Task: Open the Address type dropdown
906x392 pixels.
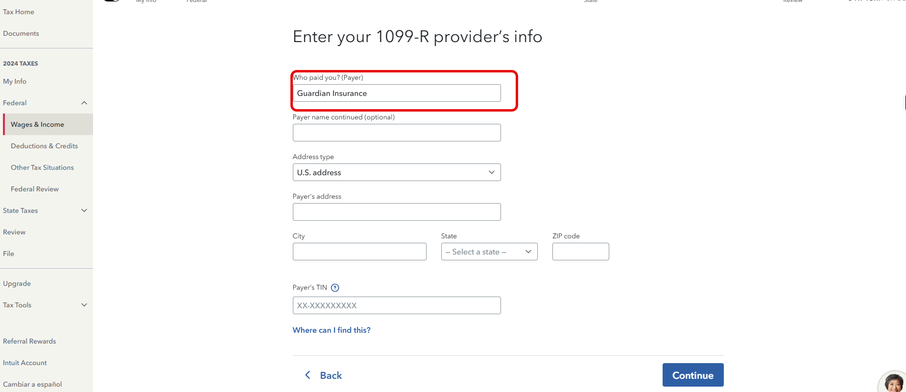Action: pyautogui.click(x=397, y=172)
